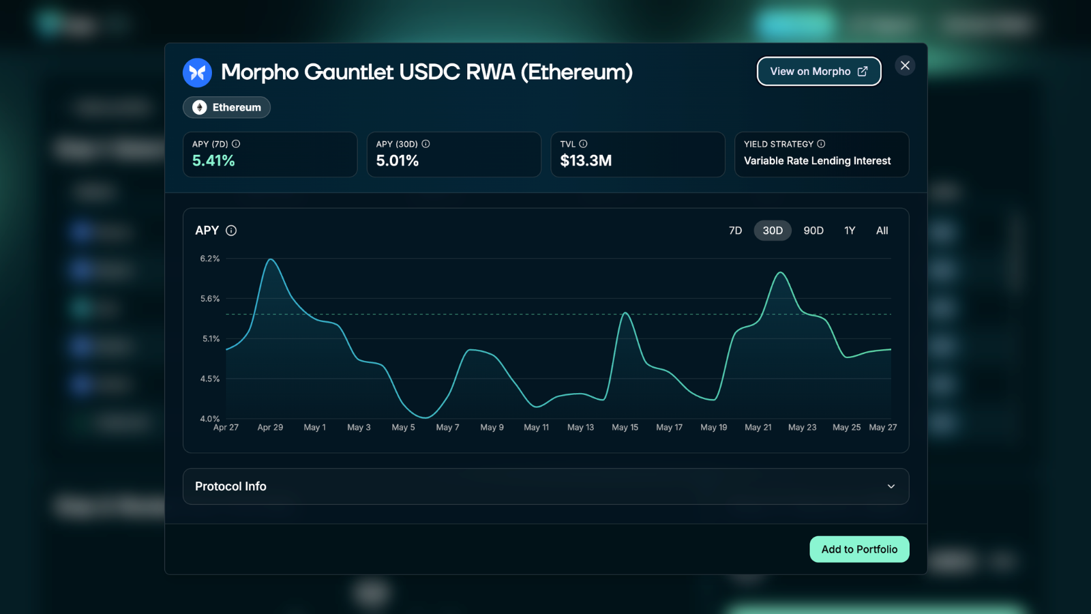Select the 30D chart range
The image size is (1091, 614).
pos(773,231)
